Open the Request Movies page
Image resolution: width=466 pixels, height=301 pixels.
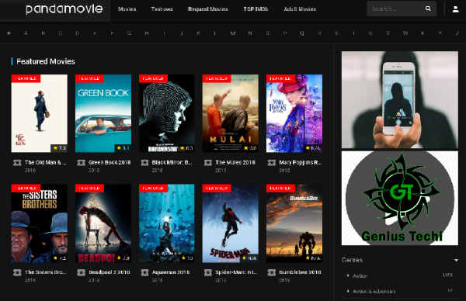click(208, 9)
